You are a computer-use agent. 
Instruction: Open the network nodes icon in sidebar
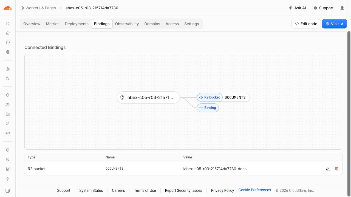(x=8, y=169)
